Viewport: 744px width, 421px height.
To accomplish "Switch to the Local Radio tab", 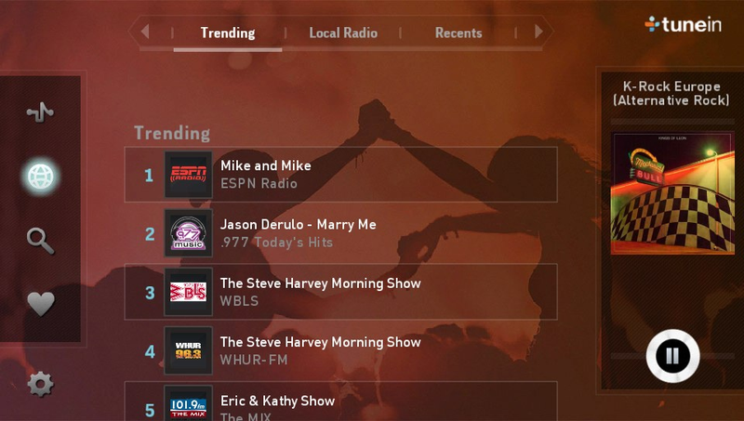I will 343,33.
